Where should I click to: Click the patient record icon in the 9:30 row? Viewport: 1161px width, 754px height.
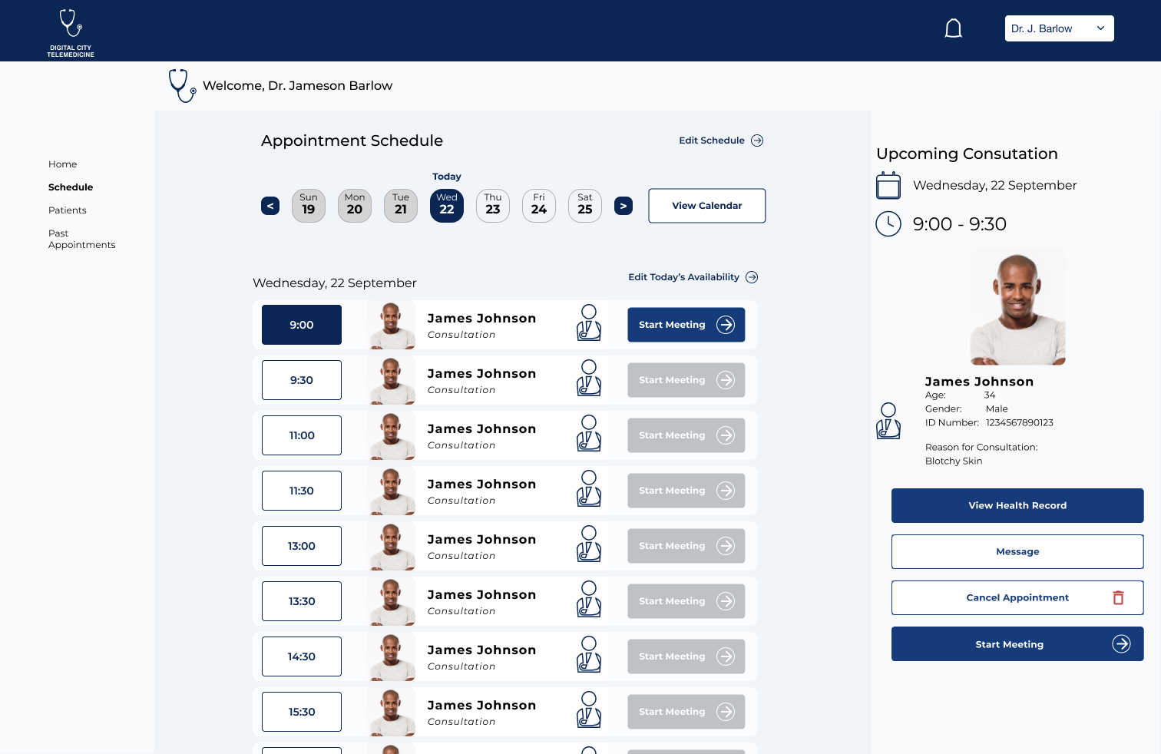tap(589, 379)
